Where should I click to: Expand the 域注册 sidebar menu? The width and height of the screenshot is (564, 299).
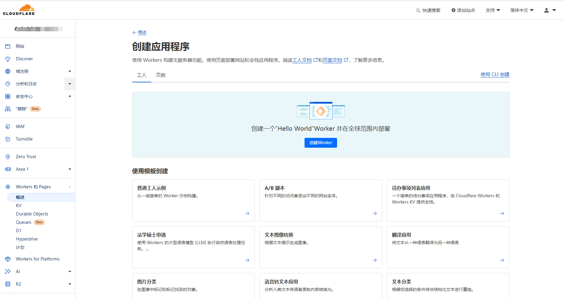[70, 71]
